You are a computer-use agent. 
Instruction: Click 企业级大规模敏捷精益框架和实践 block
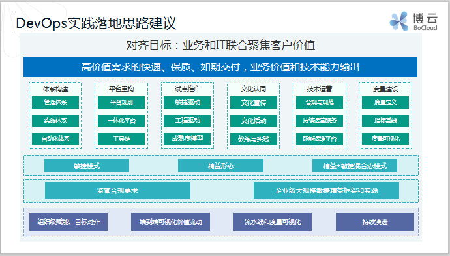coord(326,191)
